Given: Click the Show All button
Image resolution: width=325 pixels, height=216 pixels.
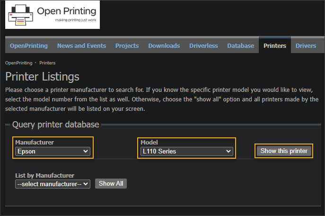Looking at the screenshot, I should coord(111,184).
